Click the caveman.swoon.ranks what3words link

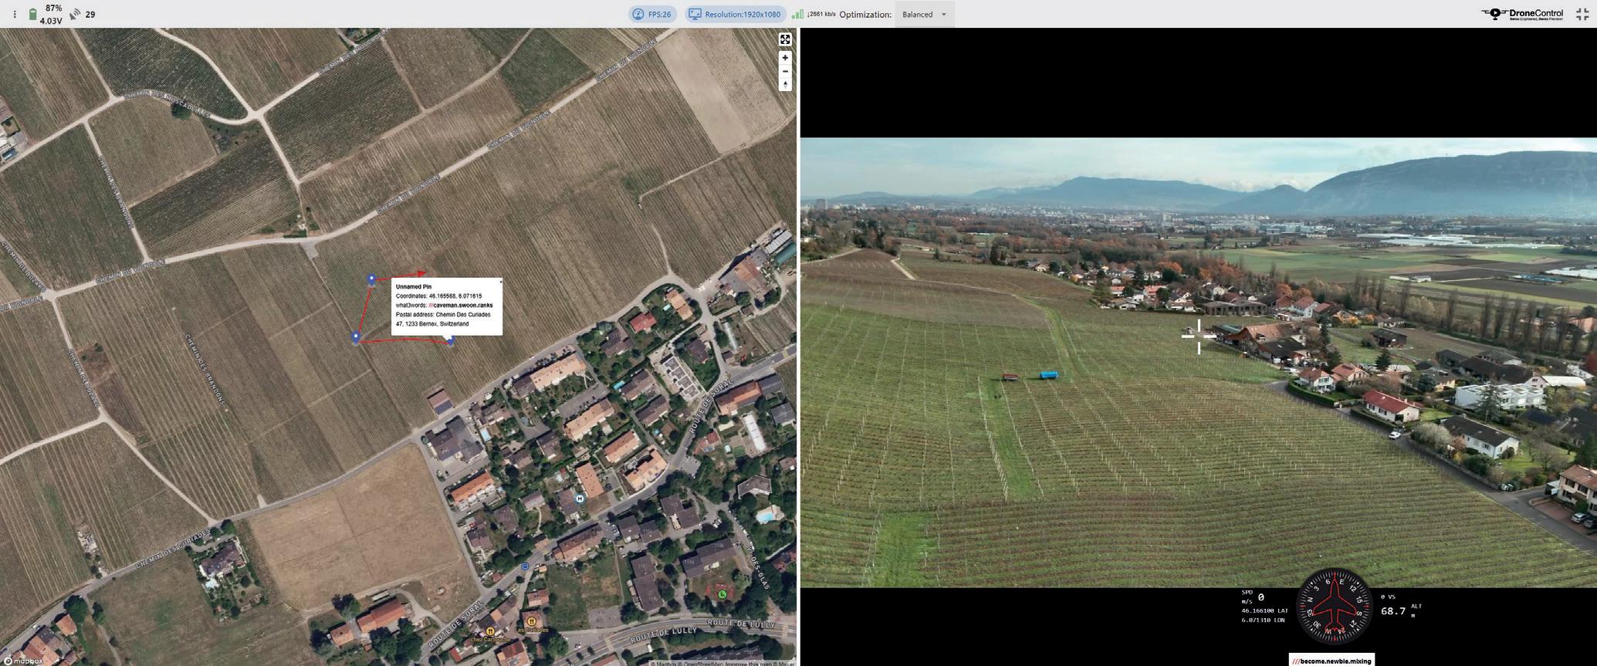461,306
